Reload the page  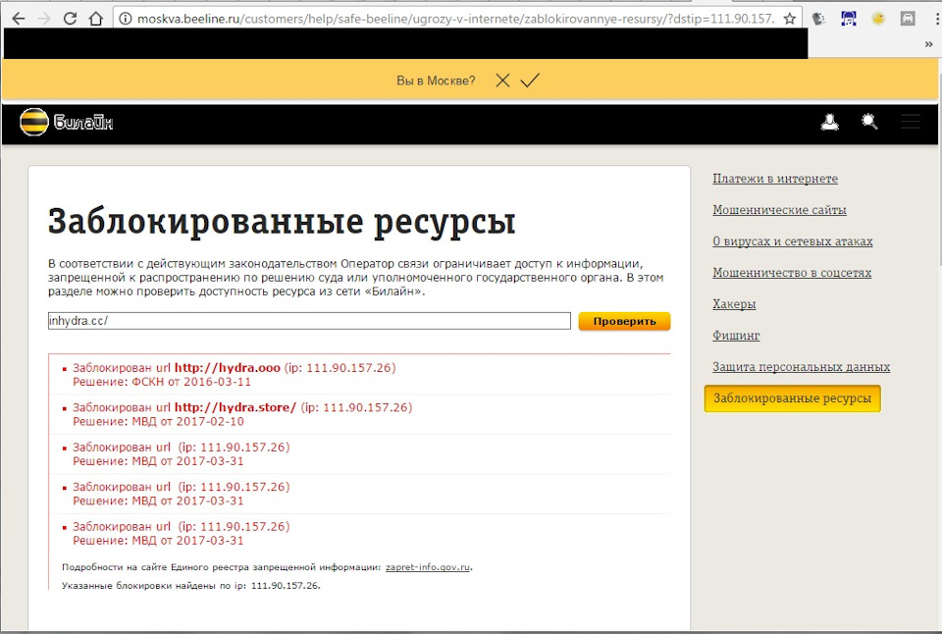point(70,19)
